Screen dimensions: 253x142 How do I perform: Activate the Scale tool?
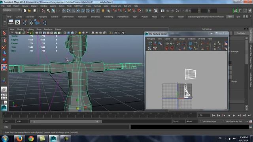pyautogui.click(x=4, y=67)
